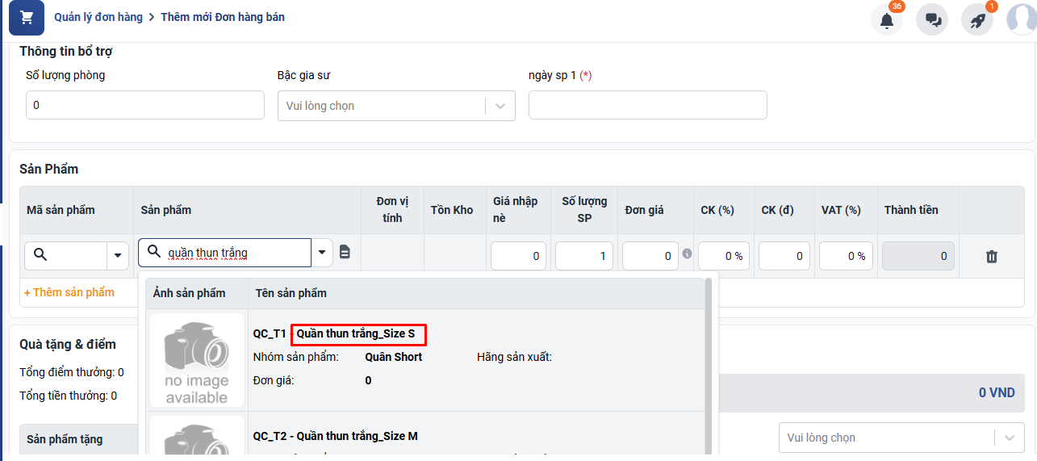
Task: Open the notifications bell
Action: point(887,20)
